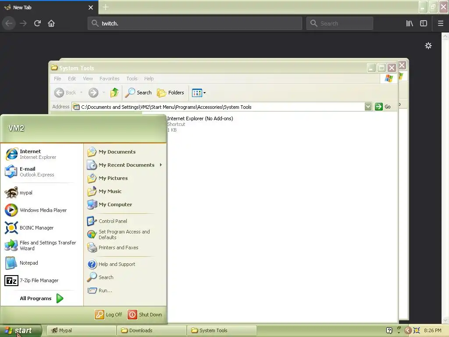Screen dimensions: 449x337
Task: Open BOINC Manager from Start menu
Action: click(42, 228)
